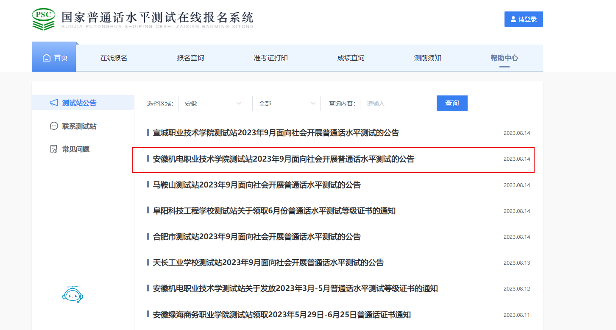
Task: Click the chat bubble icon beside 联系测试站
Action: click(54, 126)
